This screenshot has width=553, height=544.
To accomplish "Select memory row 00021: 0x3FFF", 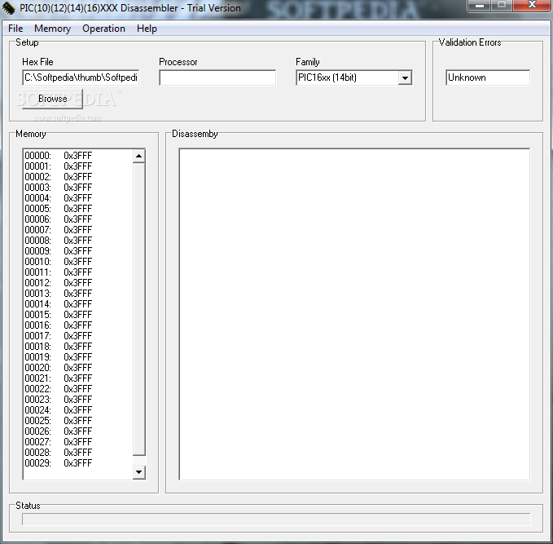I will [x=58, y=378].
